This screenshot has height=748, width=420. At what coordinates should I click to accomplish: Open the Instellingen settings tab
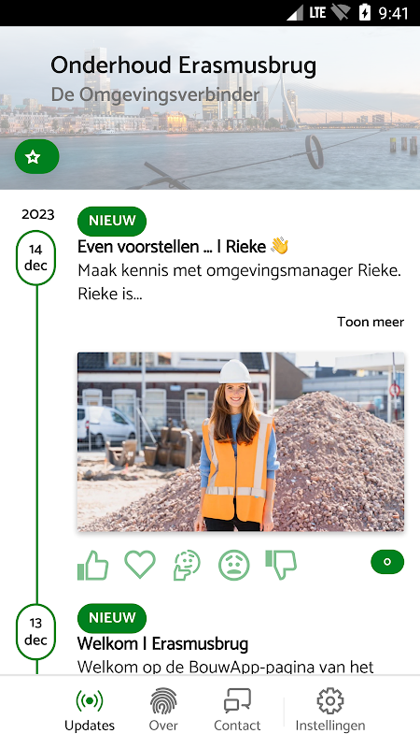(330, 710)
